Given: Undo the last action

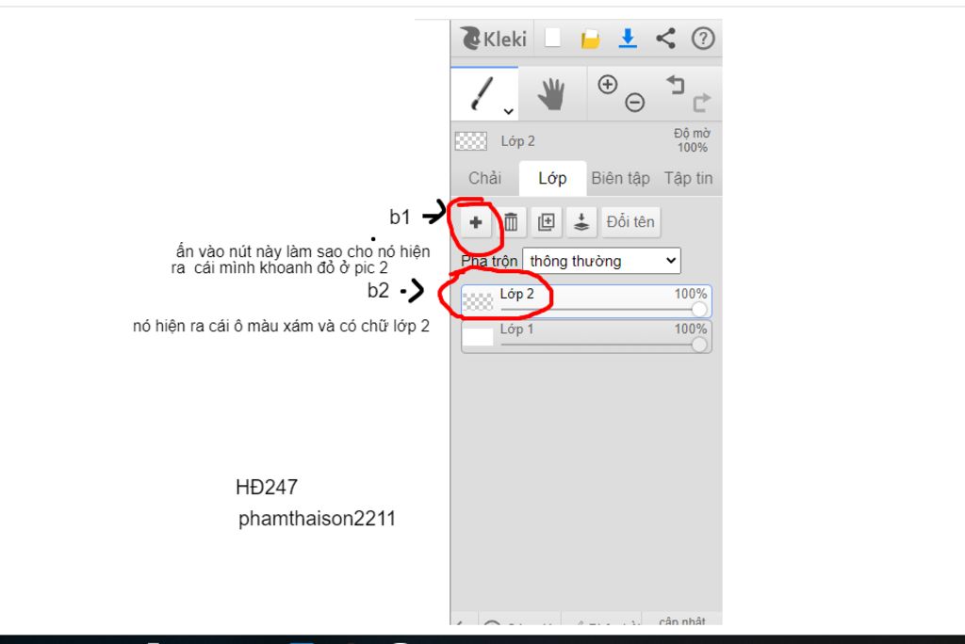Looking at the screenshot, I should (x=676, y=85).
